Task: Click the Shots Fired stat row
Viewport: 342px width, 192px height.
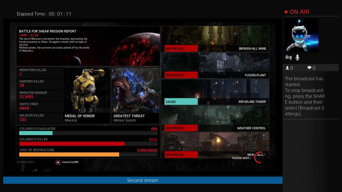Action: point(39,106)
